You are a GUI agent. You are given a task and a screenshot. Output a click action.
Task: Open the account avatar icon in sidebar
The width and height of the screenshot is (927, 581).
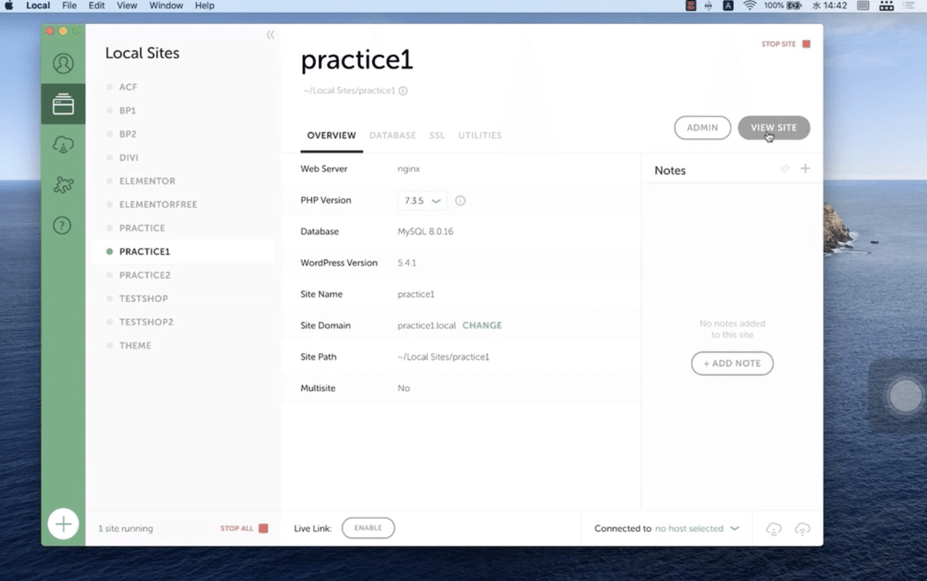[63, 63]
